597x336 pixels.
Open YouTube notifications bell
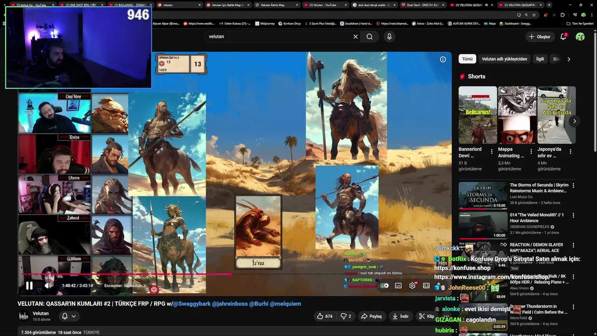click(563, 36)
